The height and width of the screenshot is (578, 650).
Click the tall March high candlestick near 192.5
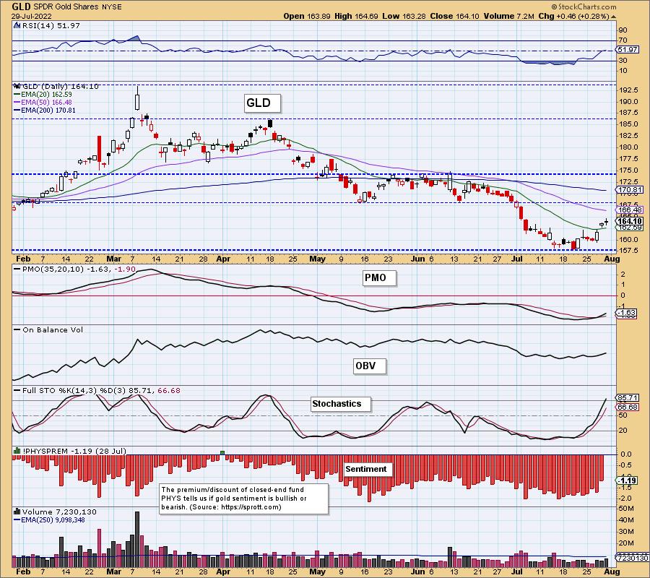[137, 99]
